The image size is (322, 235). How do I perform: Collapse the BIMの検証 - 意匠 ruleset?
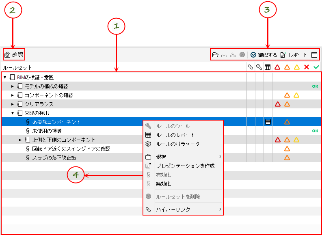5,78
